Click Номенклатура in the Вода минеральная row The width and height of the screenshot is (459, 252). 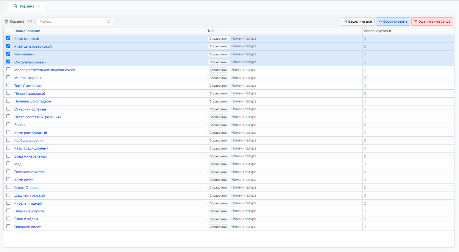tap(244, 156)
